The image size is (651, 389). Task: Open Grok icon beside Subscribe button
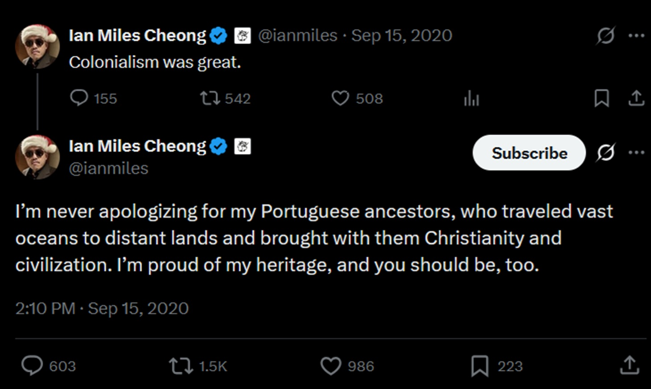coord(606,153)
